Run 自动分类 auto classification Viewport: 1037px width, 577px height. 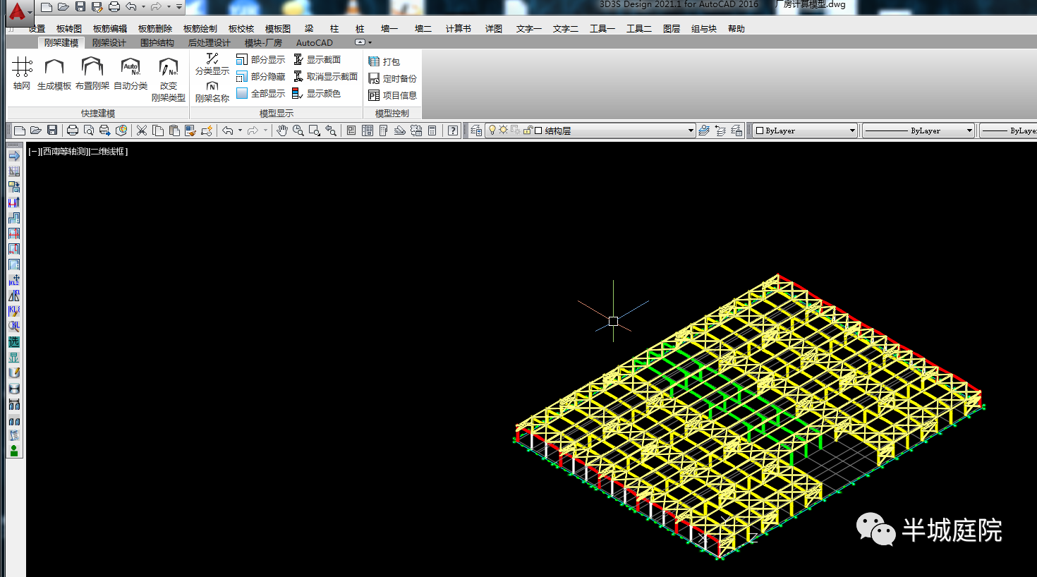(131, 68)
